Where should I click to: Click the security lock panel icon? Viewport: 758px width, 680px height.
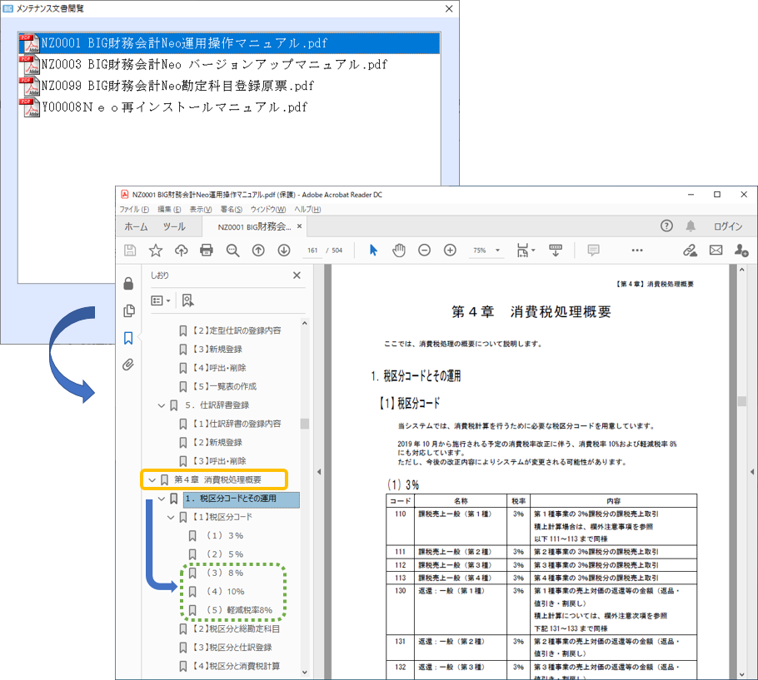(128, 284)
